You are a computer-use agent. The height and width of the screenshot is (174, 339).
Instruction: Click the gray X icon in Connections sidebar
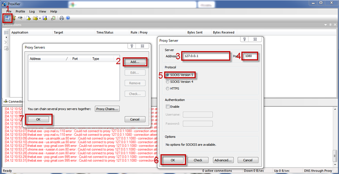pyautogui.click(x=6, y=42)
